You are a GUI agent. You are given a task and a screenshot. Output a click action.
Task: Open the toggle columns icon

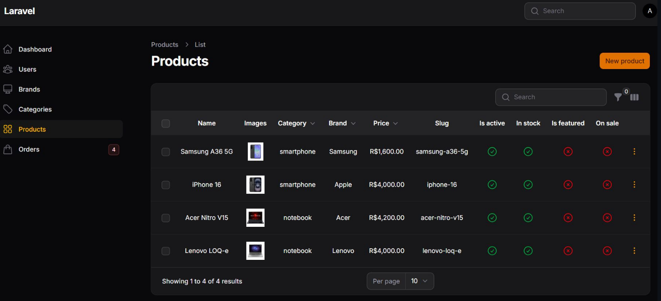coord(634,97)
